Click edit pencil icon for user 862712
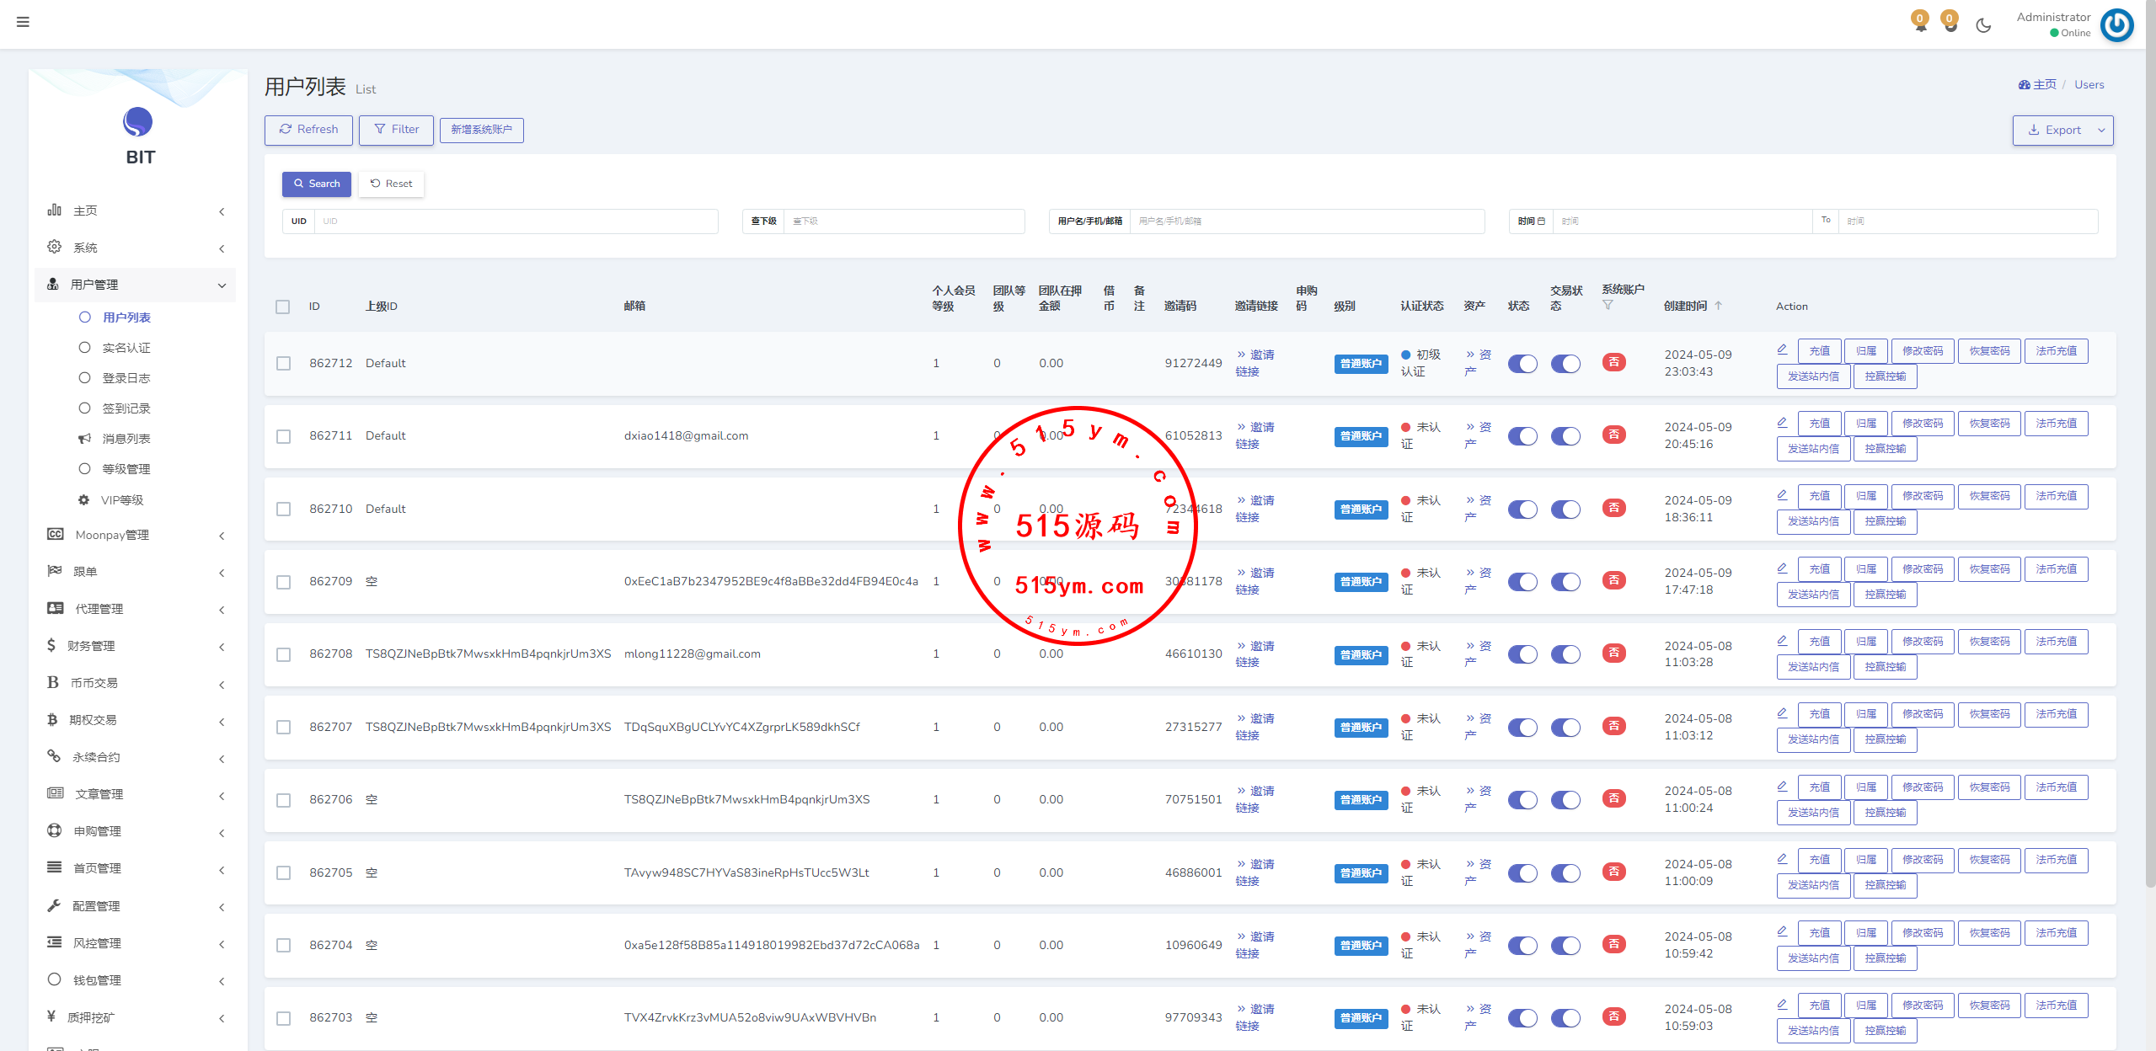The image size is (2156, 1051). pos(1782,349)
